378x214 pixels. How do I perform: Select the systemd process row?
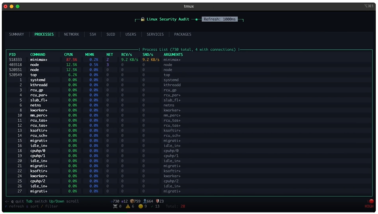point(37,80)
